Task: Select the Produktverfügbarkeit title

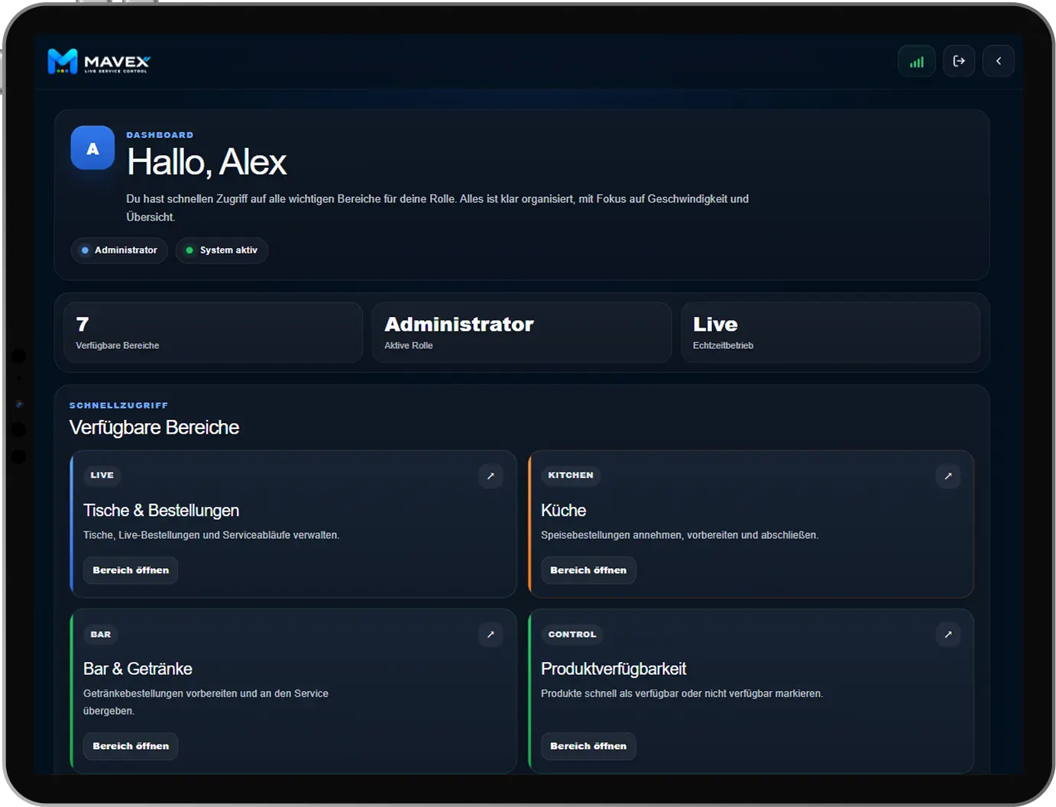Action: coord(614,669)
